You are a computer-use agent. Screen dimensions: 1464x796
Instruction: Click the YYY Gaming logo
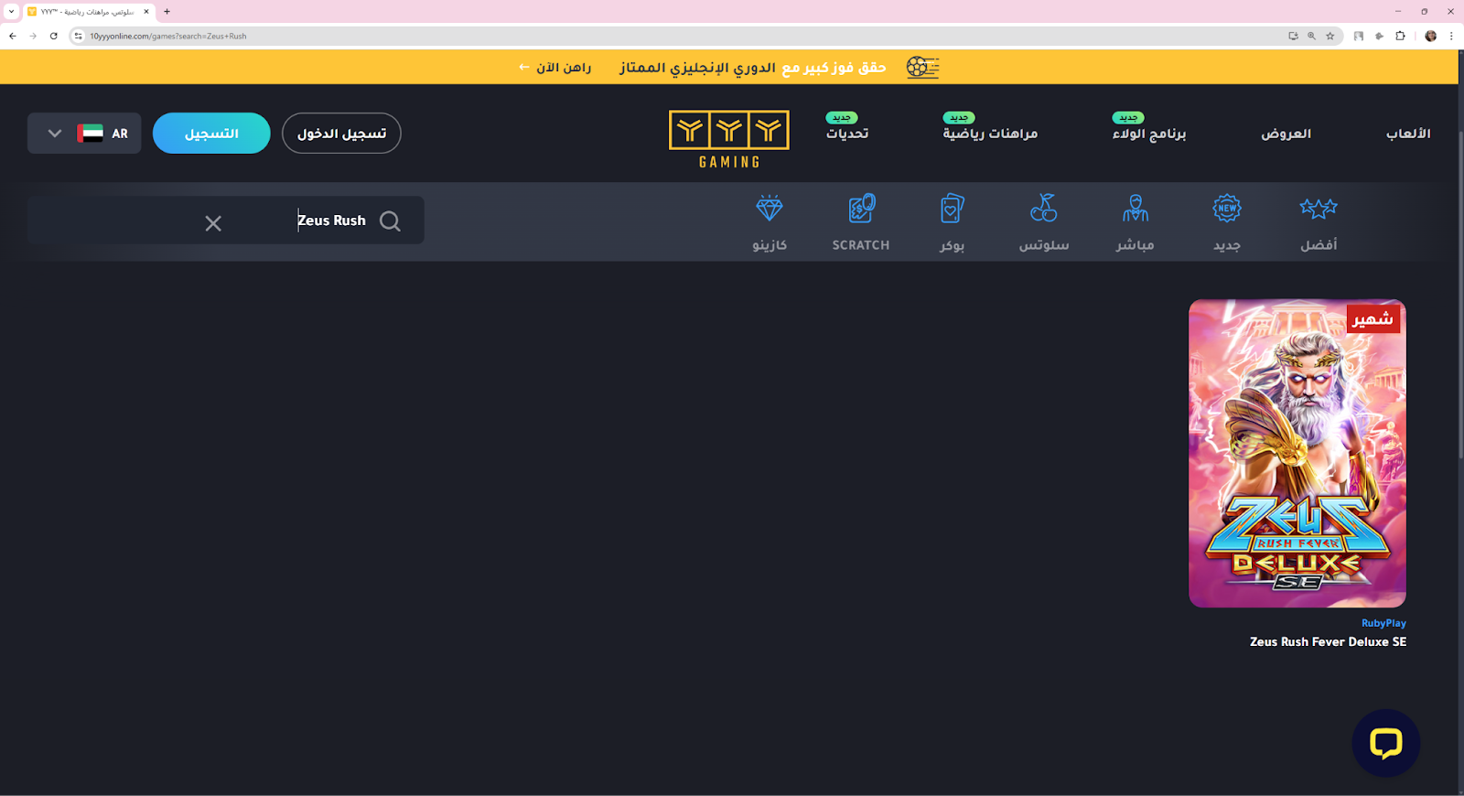coord(729,139)
